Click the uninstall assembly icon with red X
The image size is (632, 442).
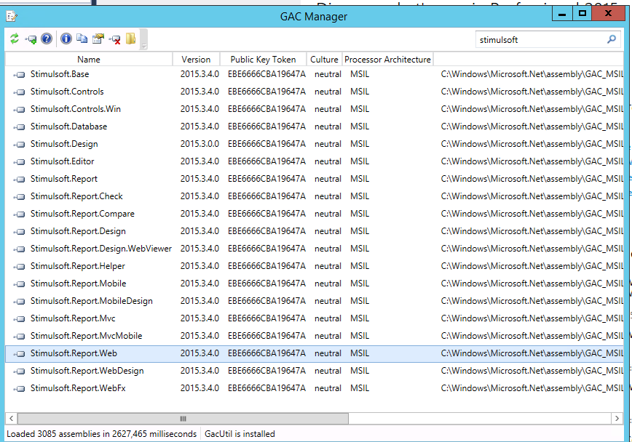[x=114, y=39]
